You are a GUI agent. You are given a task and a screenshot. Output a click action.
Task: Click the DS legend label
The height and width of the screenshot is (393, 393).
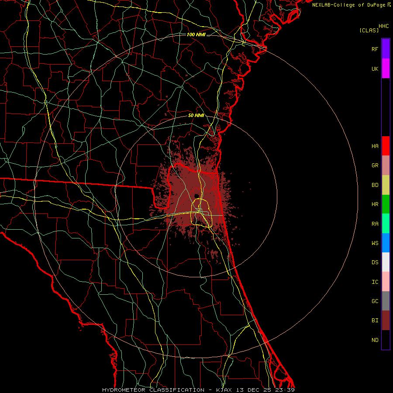click(375, 262)
